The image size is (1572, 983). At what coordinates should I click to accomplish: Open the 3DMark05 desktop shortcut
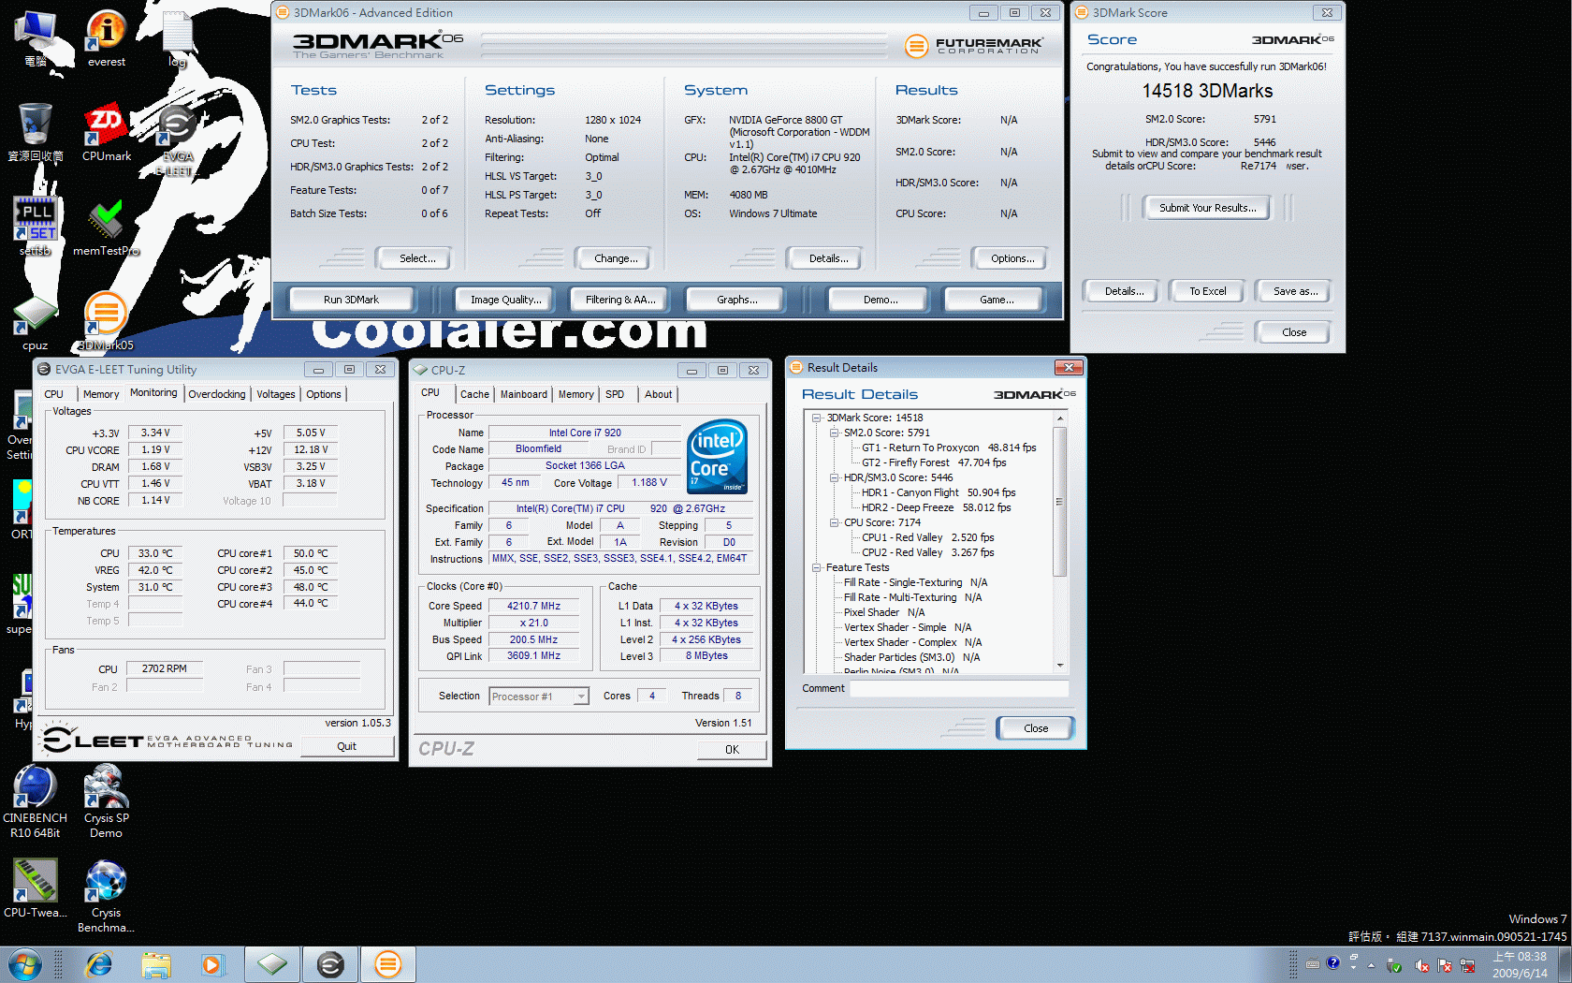click(x=106, y=321)
